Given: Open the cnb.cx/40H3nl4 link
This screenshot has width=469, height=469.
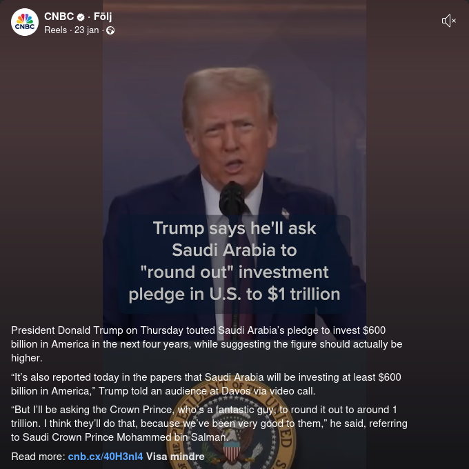Looking at the screenshot, I should click(106, 457).
